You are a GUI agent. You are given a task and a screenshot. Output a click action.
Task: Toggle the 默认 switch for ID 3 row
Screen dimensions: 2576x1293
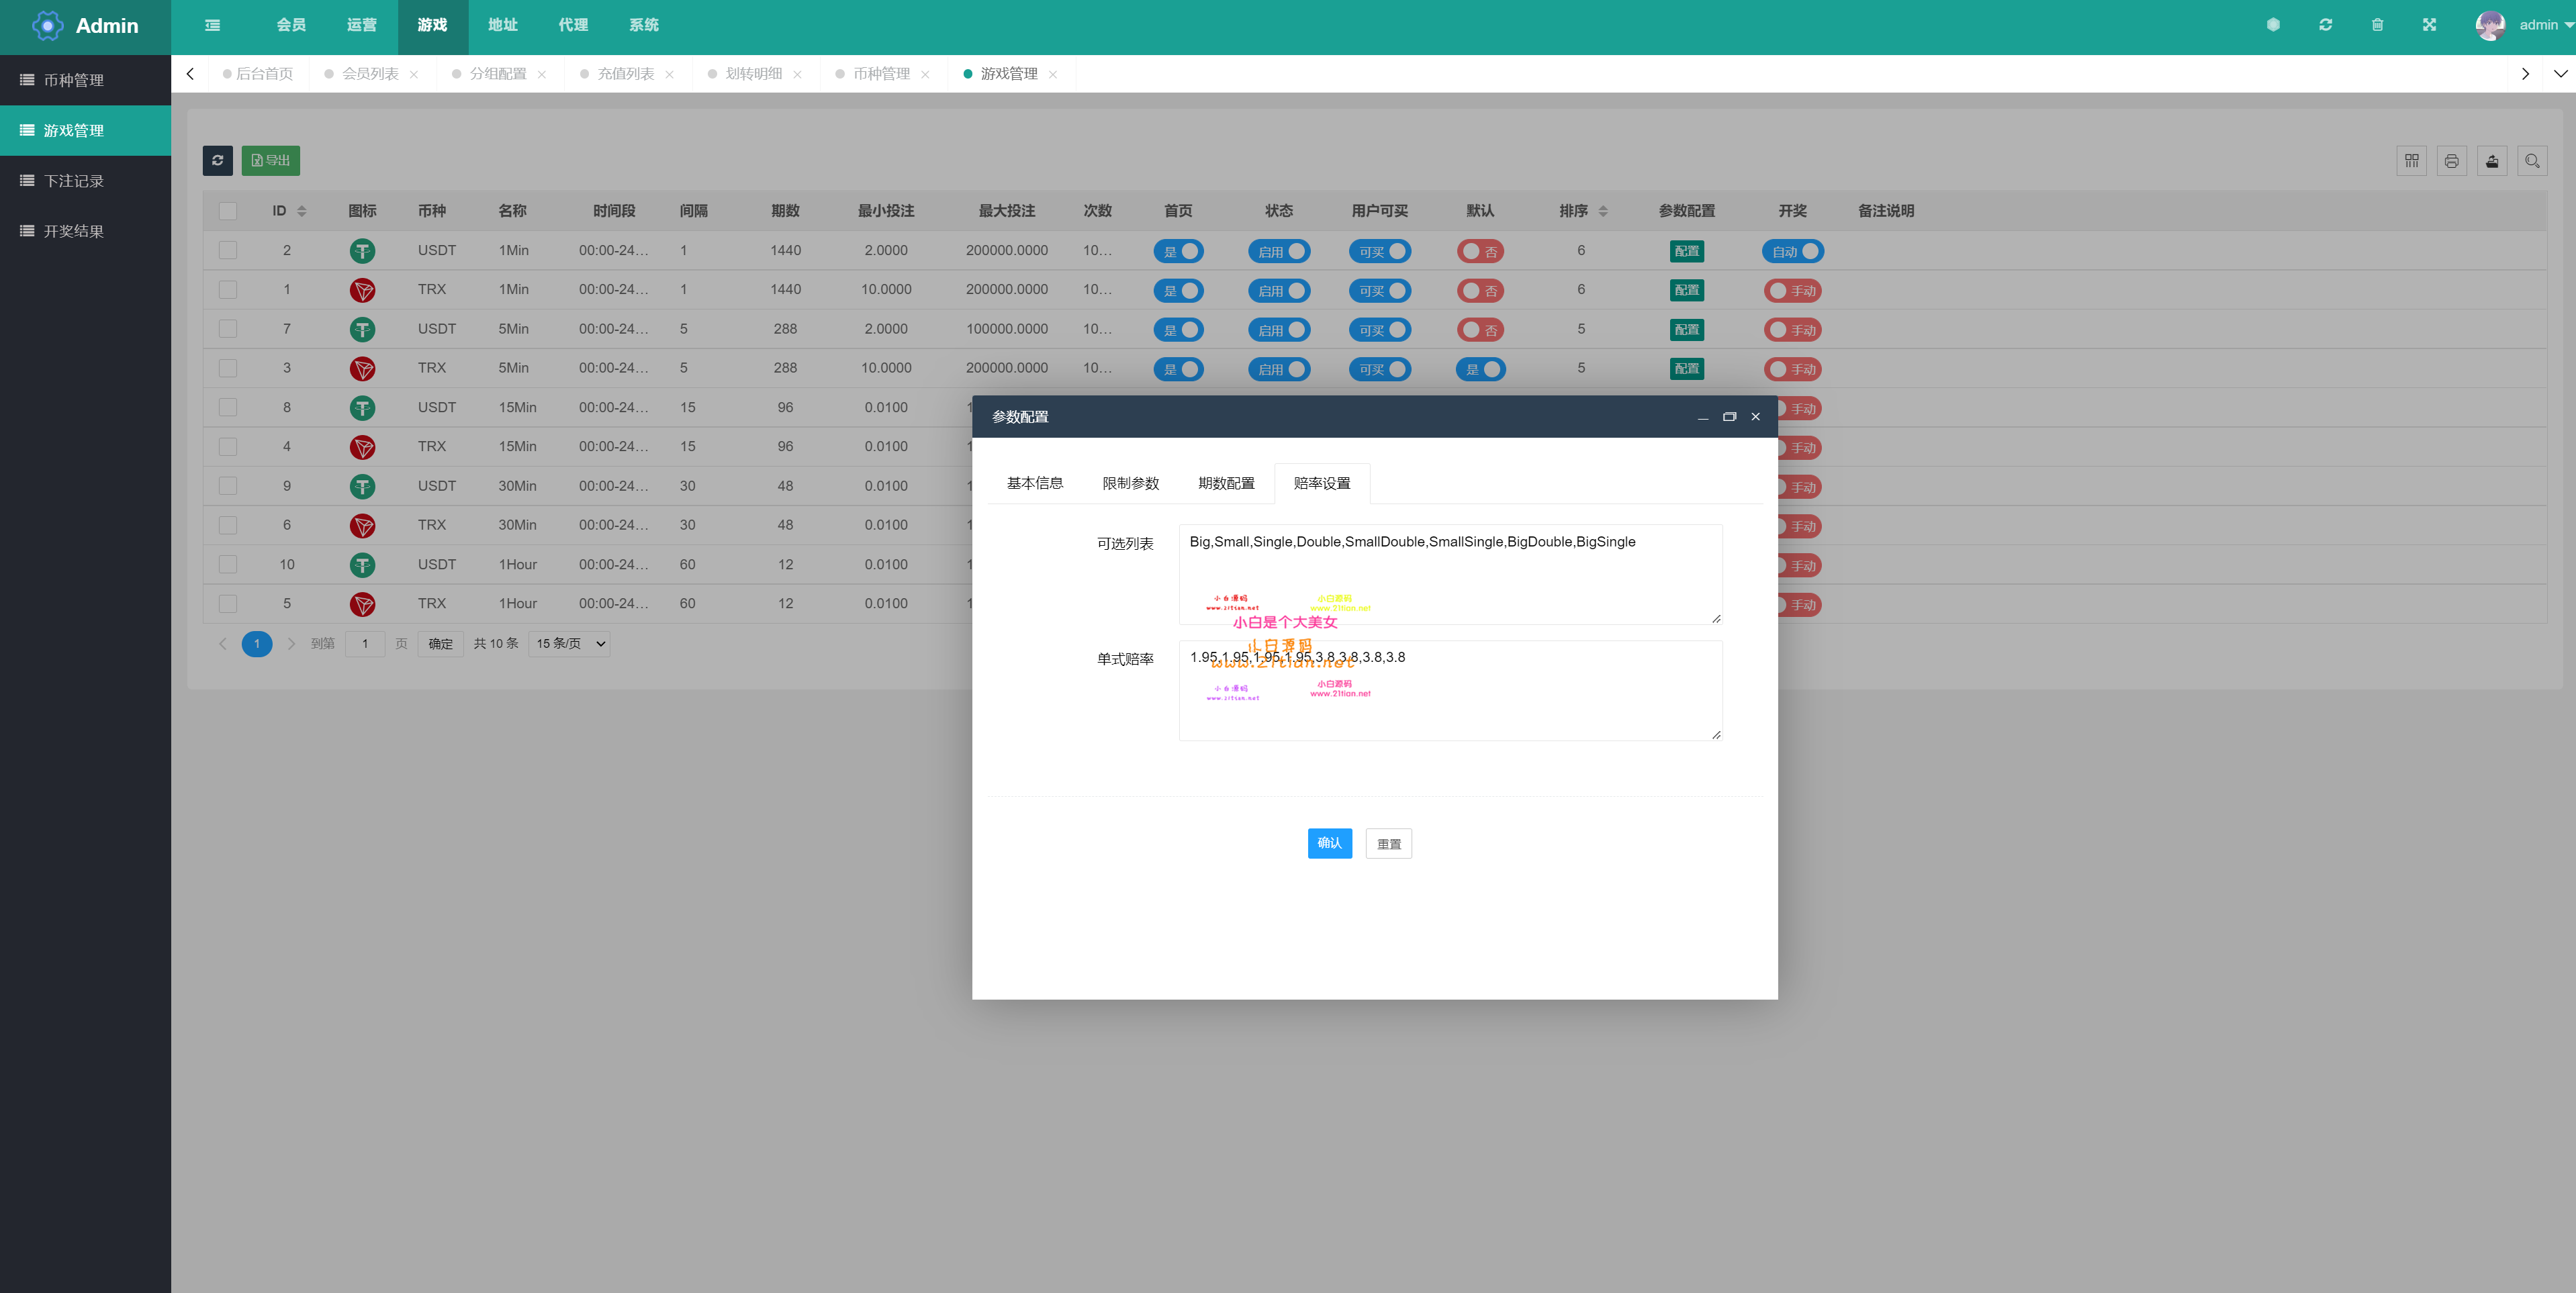[1480, 369]
